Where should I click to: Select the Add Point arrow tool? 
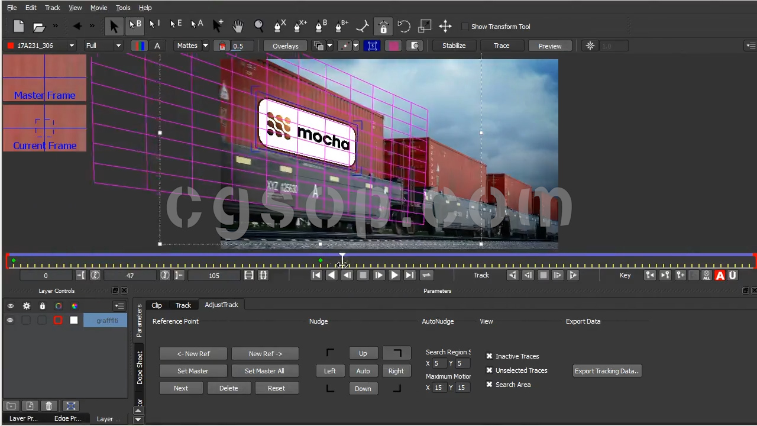click(x=217, y=27)
